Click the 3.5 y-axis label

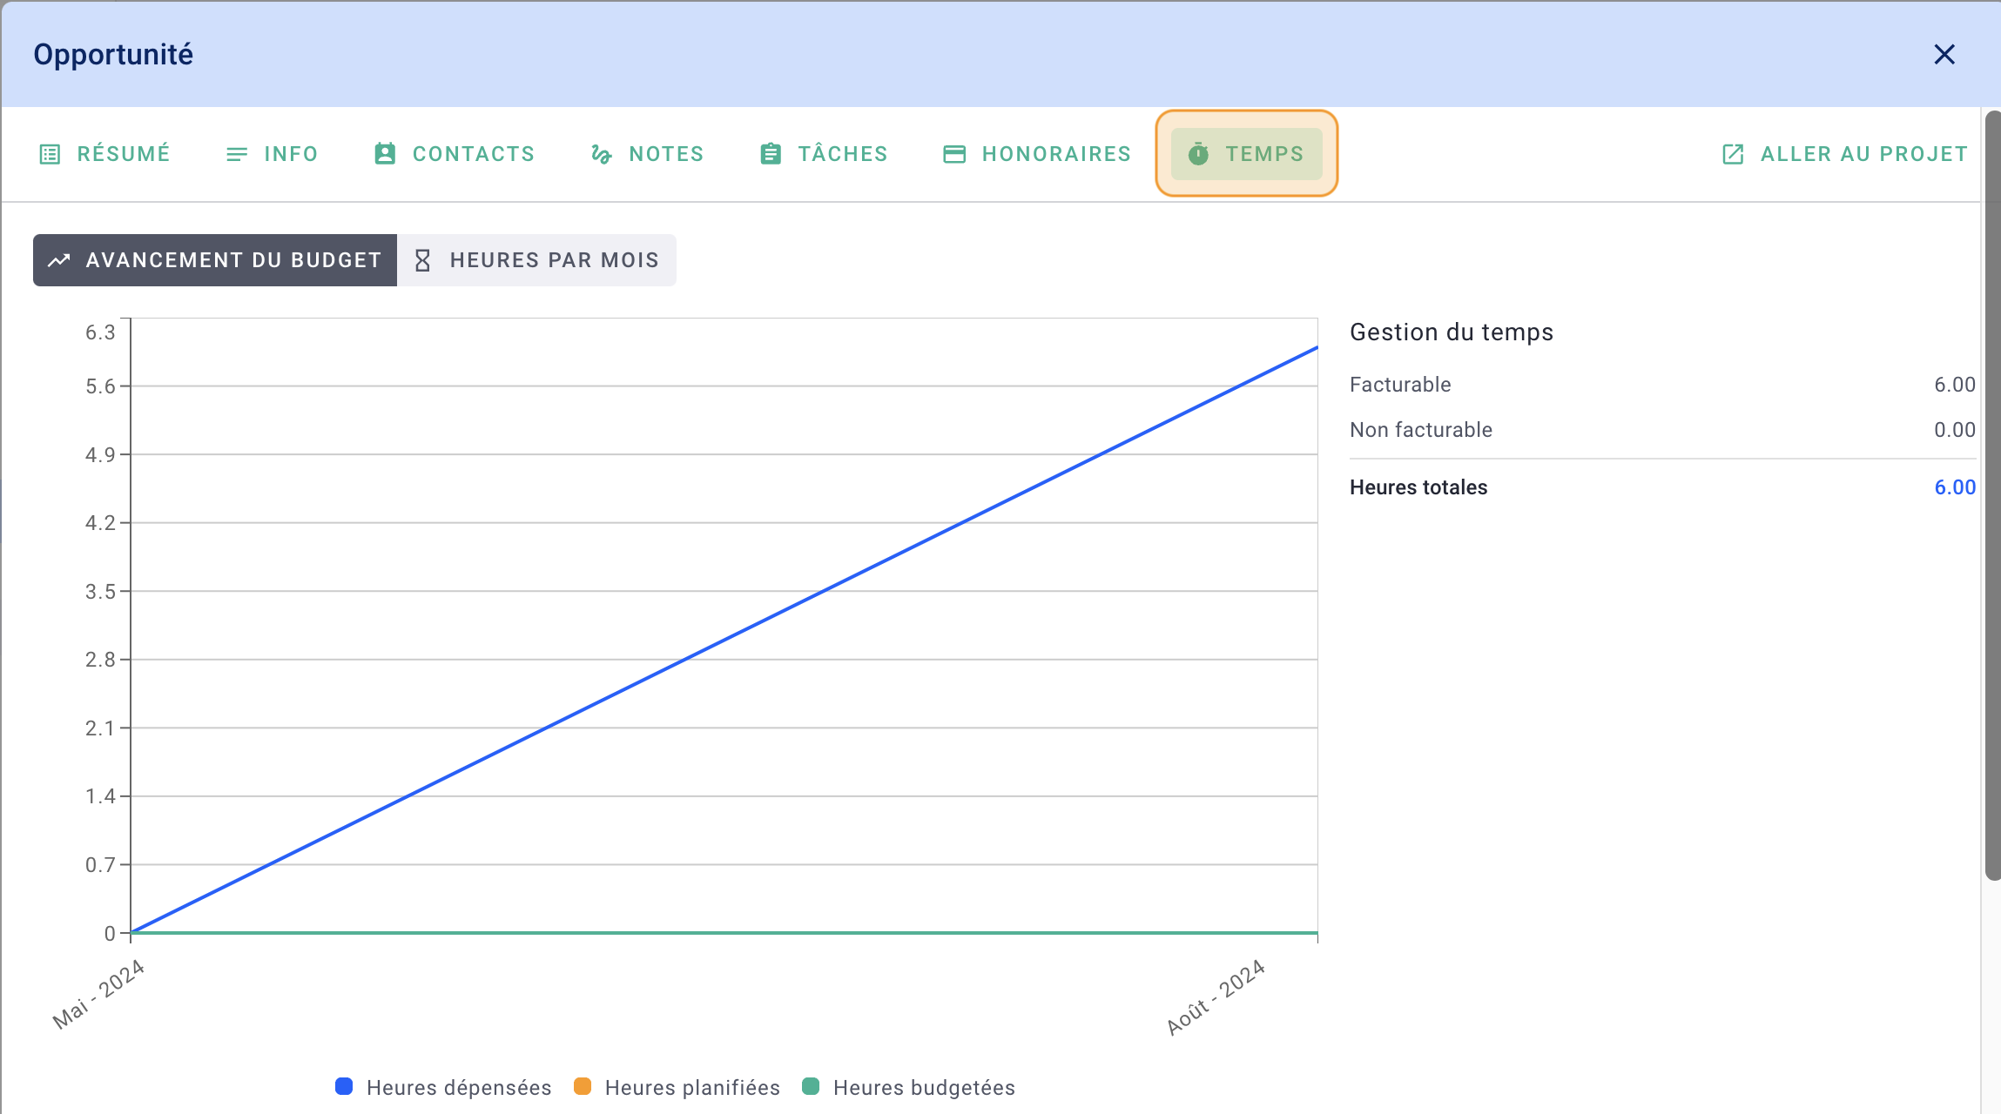[100, 592]
